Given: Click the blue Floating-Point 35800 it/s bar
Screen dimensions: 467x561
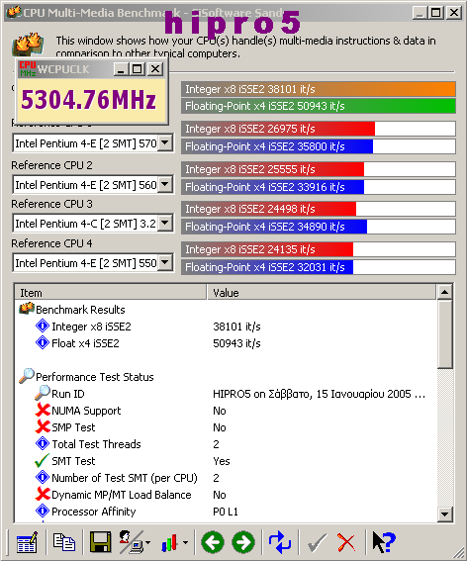Looking at the screenshot, I should 277,146.
